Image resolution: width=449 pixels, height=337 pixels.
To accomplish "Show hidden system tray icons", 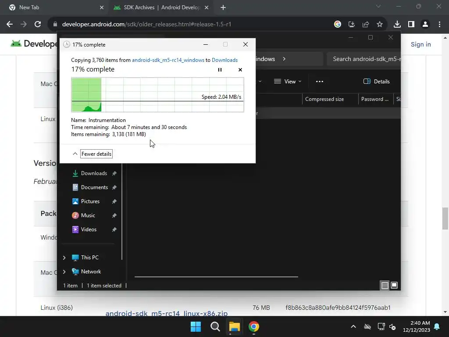I will point(353,326).
